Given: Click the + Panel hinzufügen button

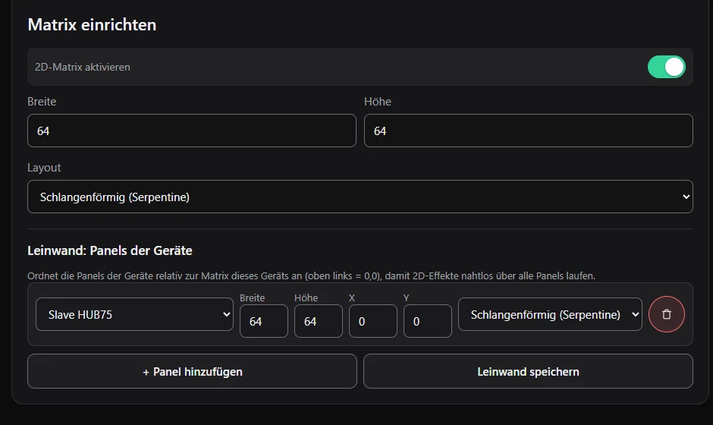Looking at the screenshot, I should tap(192, 371).
